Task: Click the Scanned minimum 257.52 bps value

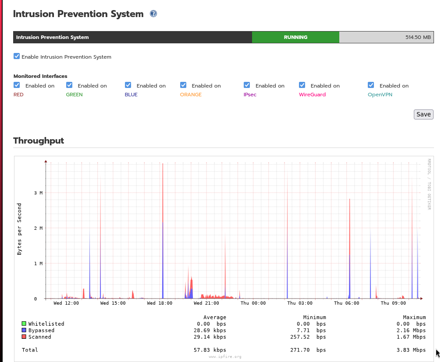Action: point(308,337)
